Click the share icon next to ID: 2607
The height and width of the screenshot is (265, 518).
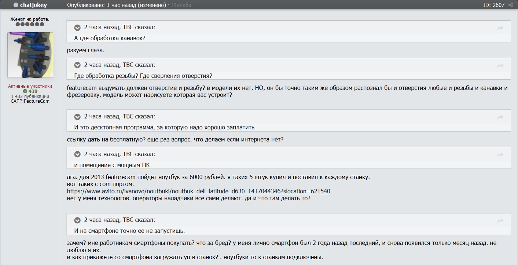511,5
